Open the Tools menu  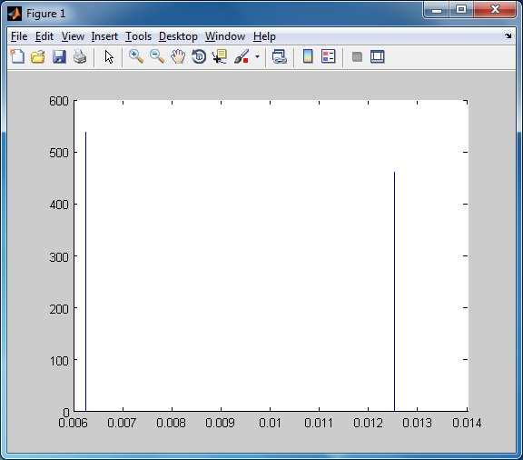point(138,36)
